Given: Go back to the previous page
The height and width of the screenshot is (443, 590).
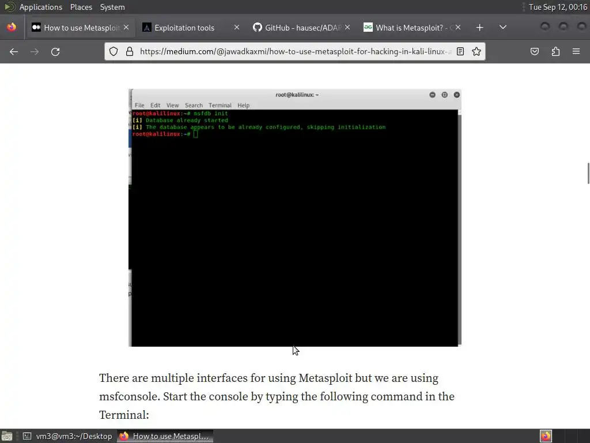Looking at the screenshot, I should 14,51.
